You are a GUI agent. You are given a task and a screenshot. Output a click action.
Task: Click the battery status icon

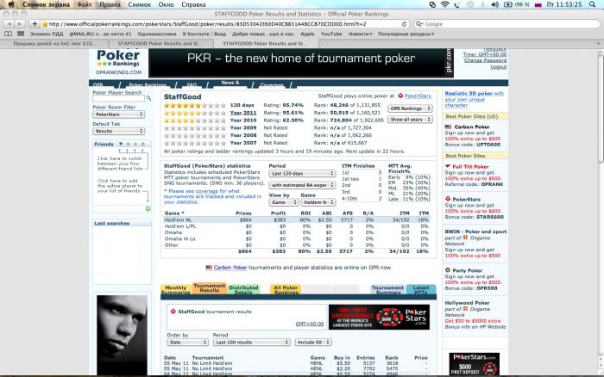(x=508, y=4)
